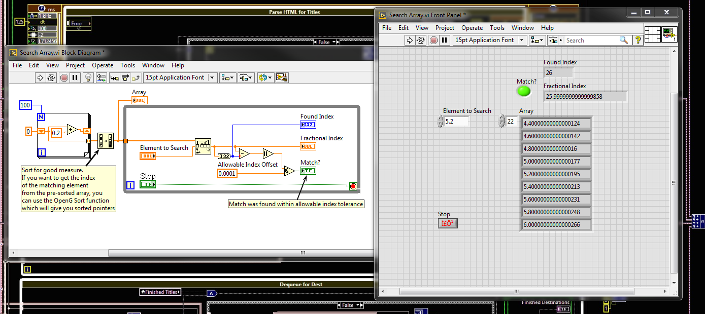The height and width of the screenshot is (314, 705).
Task: Click Step Into in Block Diagram toolbar
Action: point(114,77)
